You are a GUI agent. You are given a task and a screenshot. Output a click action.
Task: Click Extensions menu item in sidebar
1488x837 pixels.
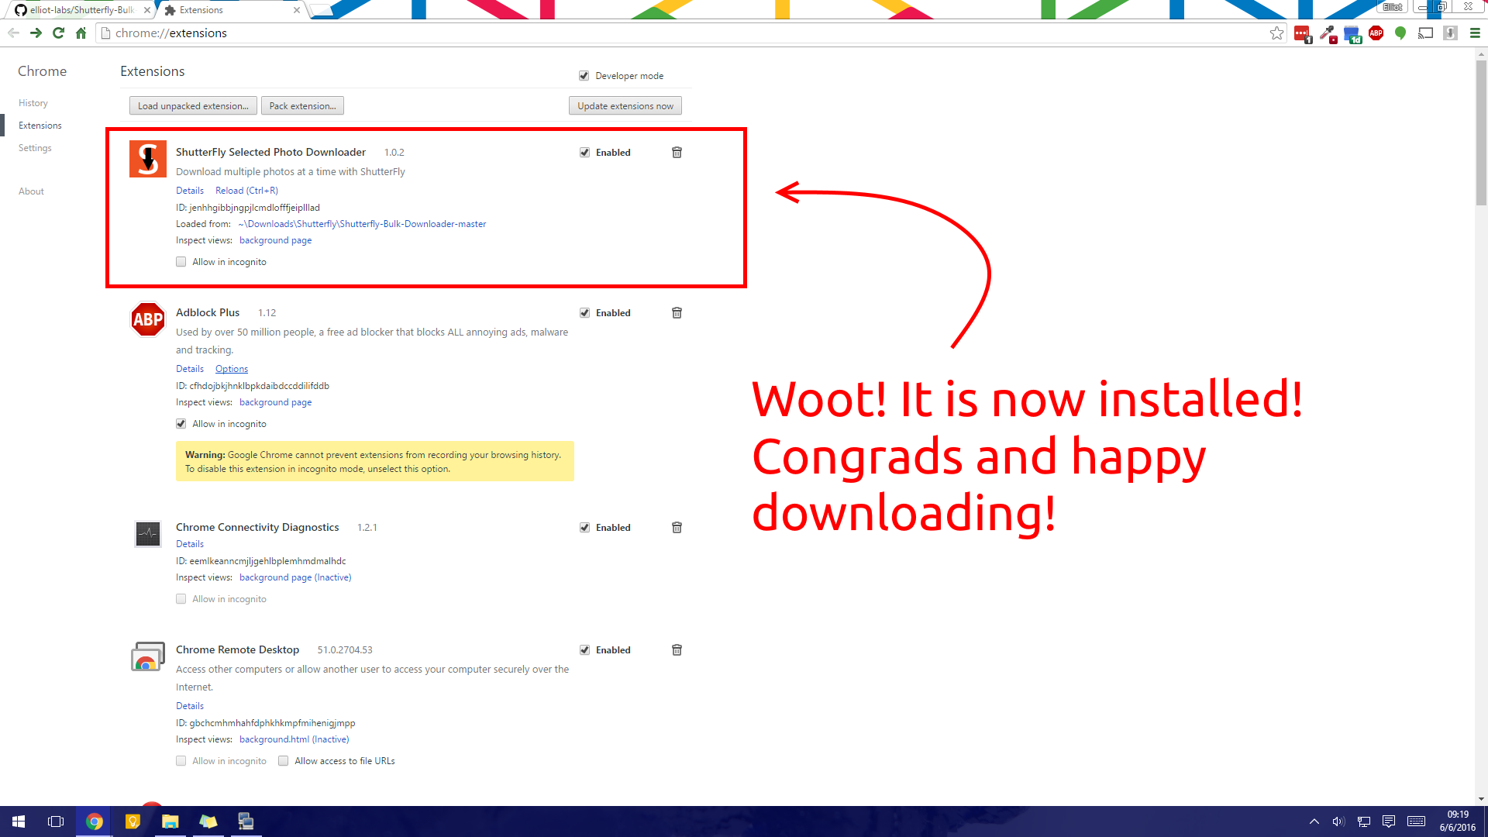click(x=40, y=125)
